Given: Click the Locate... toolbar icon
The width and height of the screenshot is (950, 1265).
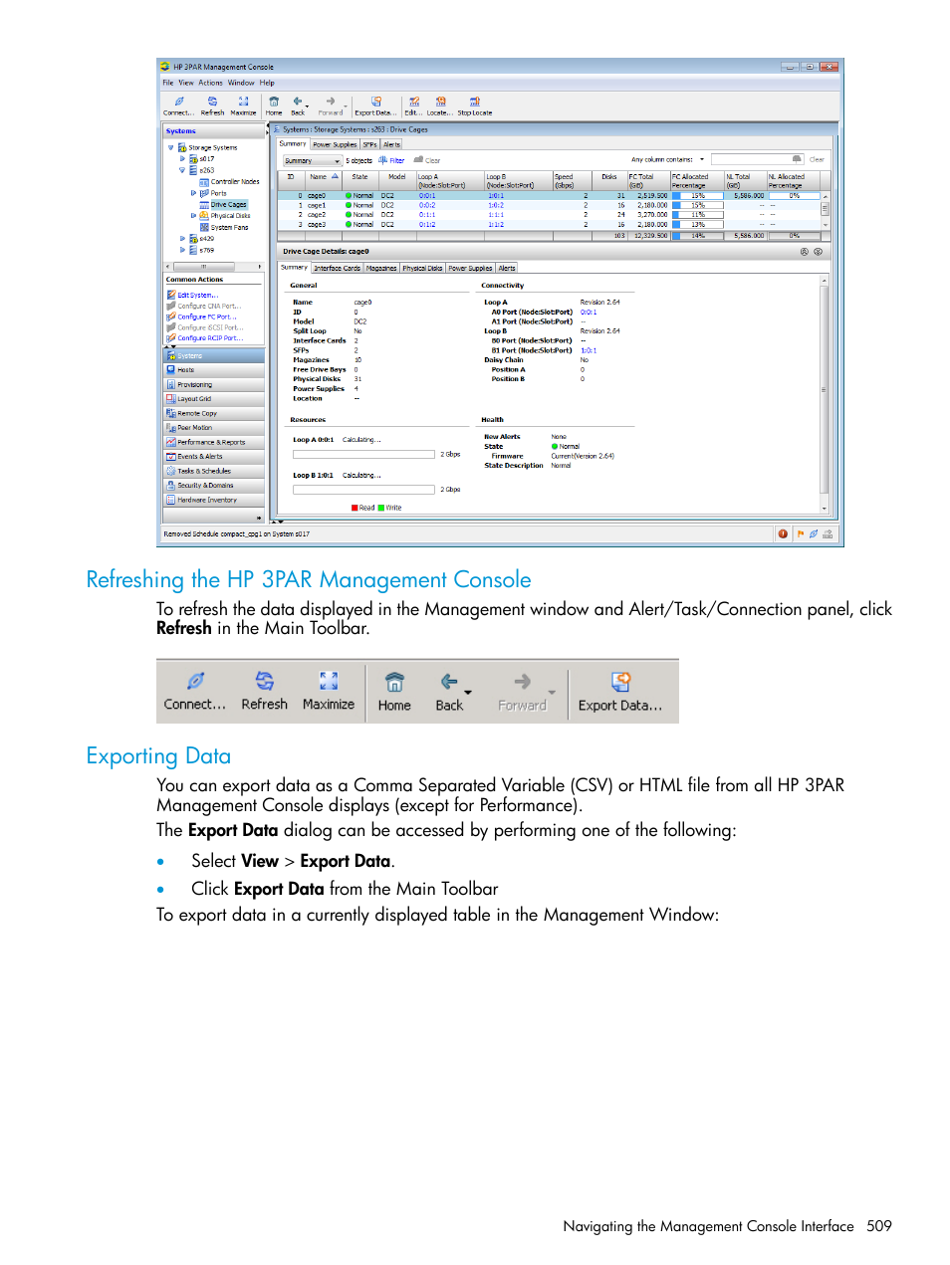Looking at the screenshot, I should pyautogui.click(x=440, y=102).
